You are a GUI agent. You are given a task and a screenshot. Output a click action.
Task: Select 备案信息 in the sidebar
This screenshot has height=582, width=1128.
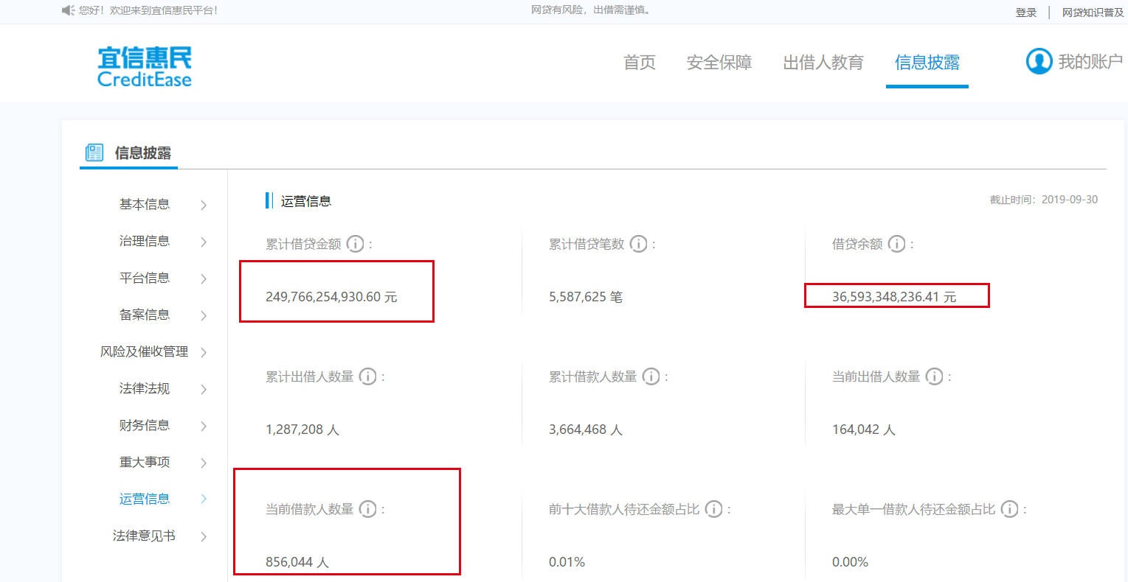(145, 315)
